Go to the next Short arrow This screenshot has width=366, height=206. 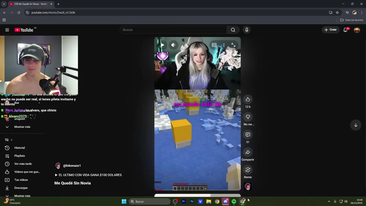click(x=356, y=125)
